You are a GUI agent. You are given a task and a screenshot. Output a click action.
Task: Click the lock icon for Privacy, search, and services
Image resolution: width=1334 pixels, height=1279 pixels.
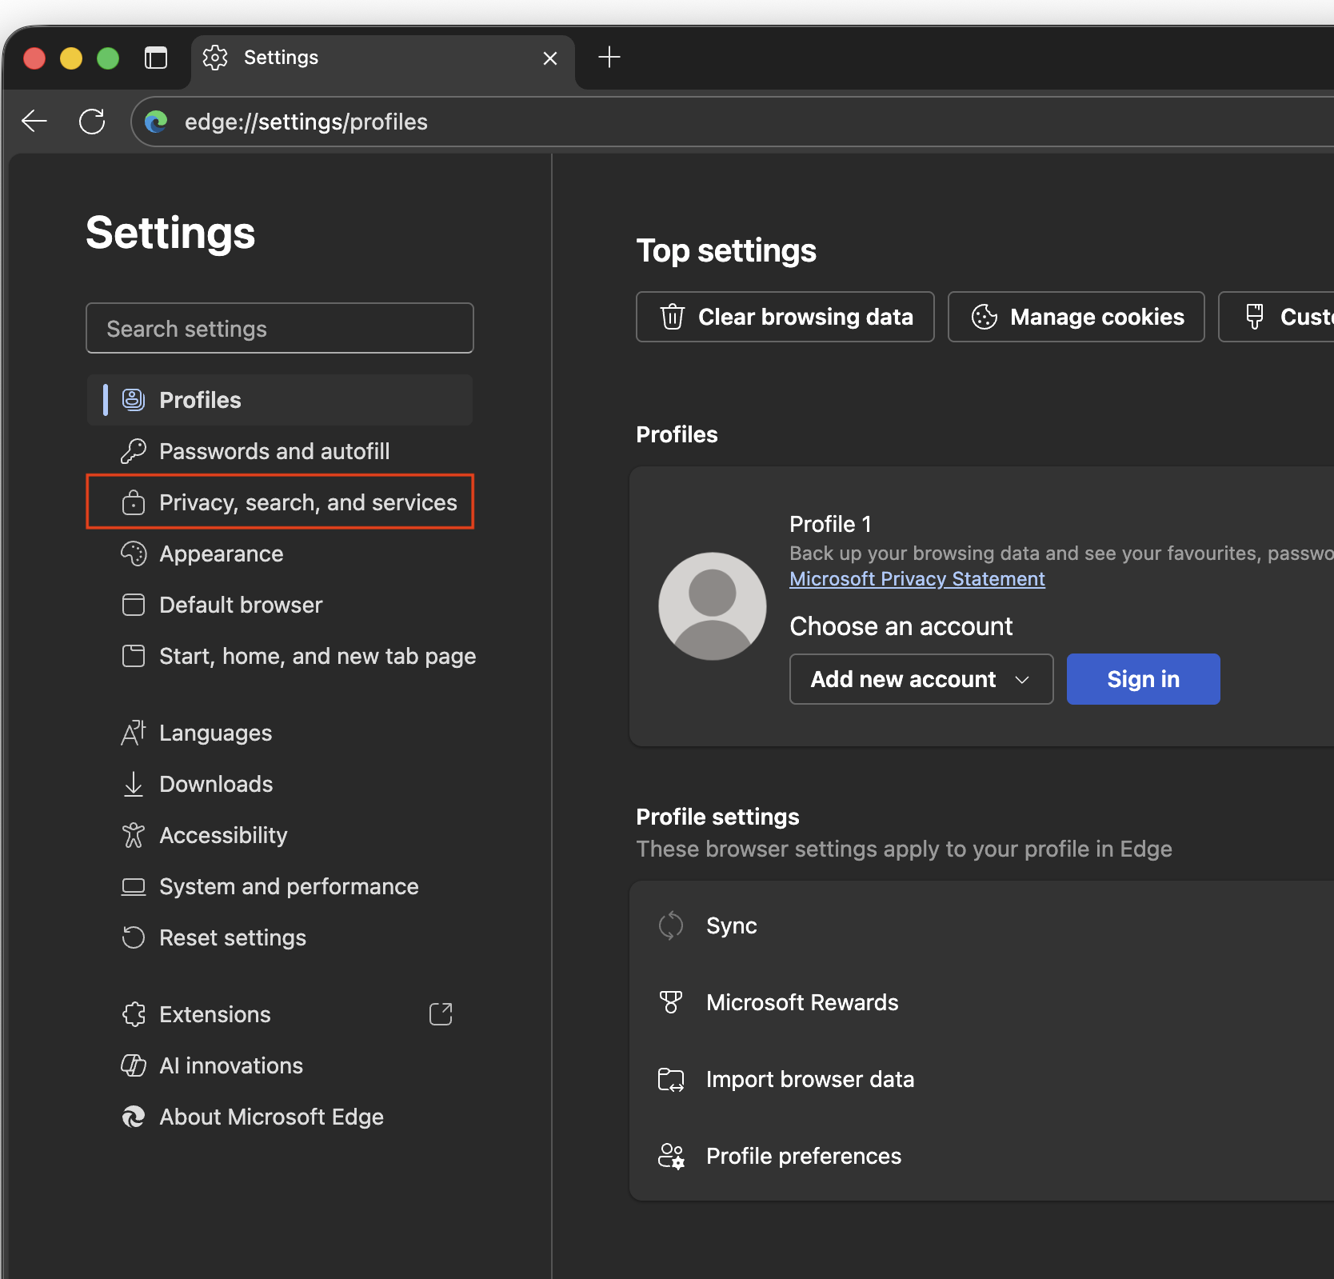click(x=134, y=502)
